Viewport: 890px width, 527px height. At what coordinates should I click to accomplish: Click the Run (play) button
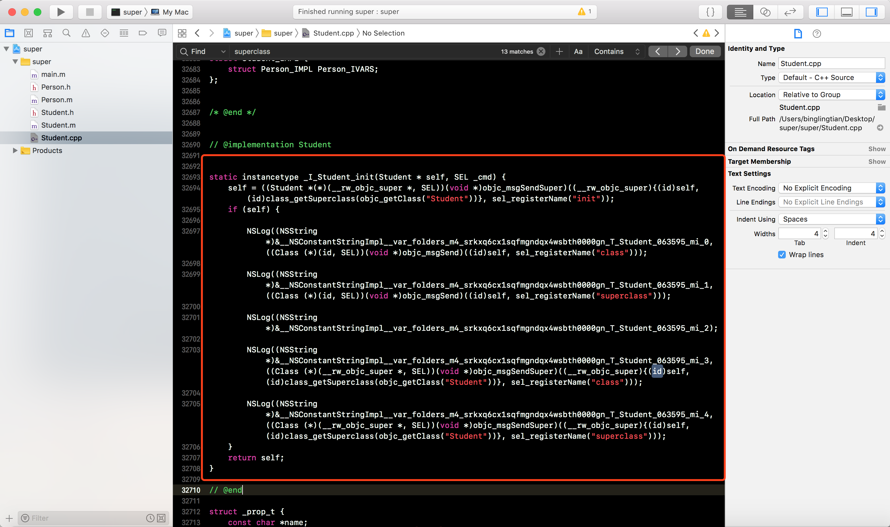(x=61, y=12)
